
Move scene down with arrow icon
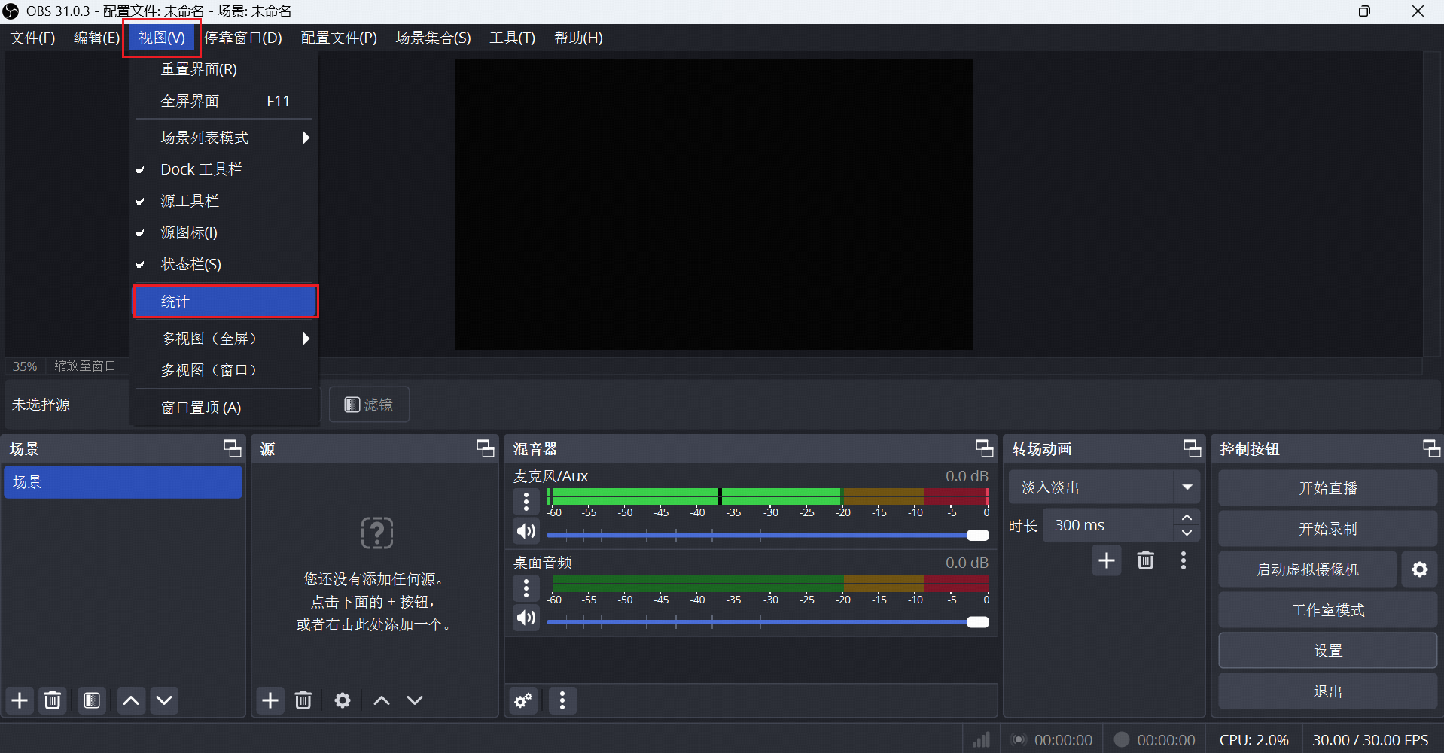(x=164, y=700)
